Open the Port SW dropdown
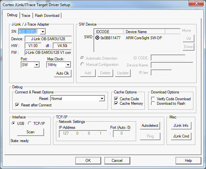The height and width of the screenshot is (169, 206). [x=37, y=65]
